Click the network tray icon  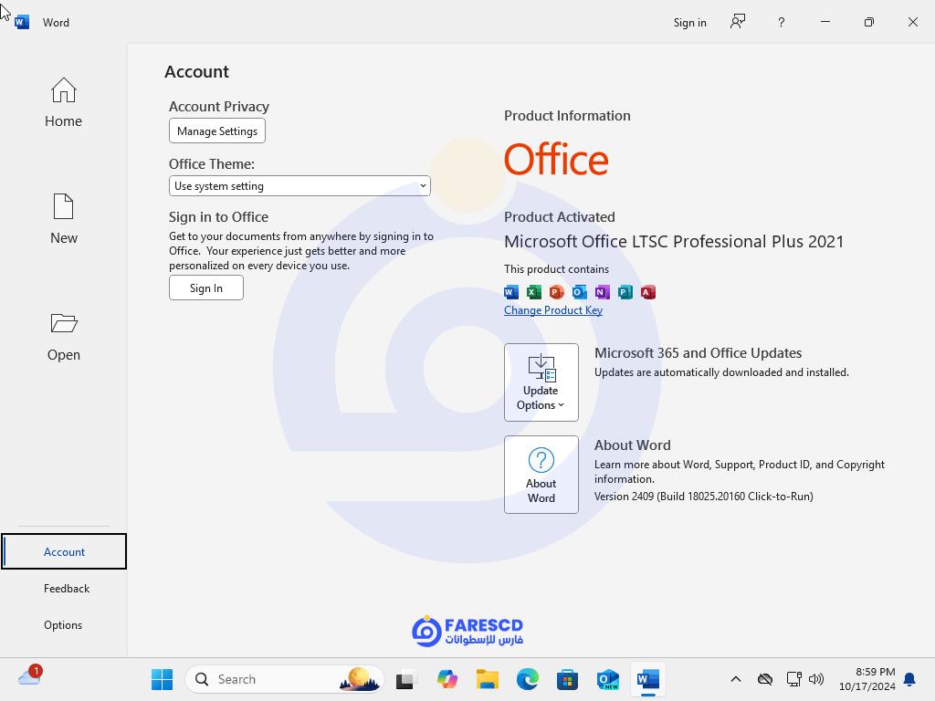pyautogui.click(x=793, y=679)
